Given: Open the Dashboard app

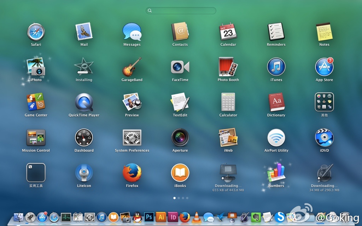Looking at the screenshot, I should (x=84, y=137).
